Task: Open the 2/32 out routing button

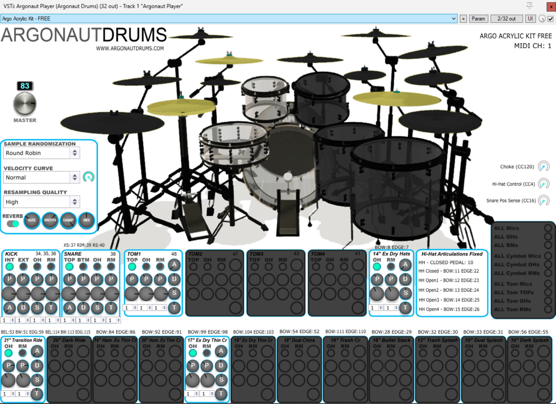Action: [x=506, y=19]
